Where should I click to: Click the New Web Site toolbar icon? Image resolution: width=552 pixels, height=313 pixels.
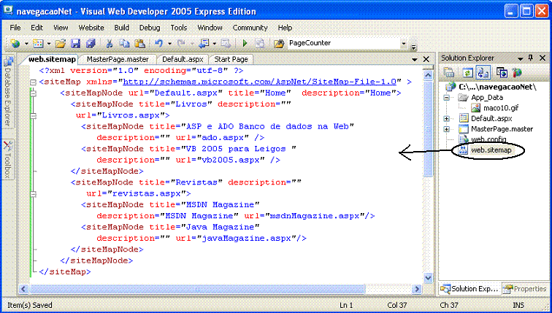15,43
